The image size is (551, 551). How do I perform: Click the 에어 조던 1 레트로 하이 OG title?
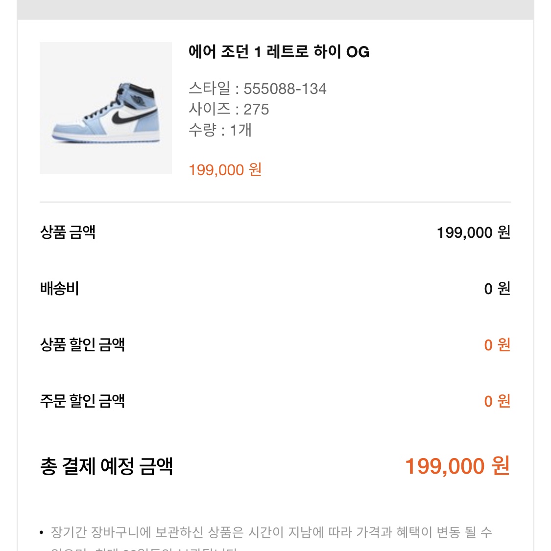coord(279,52)
